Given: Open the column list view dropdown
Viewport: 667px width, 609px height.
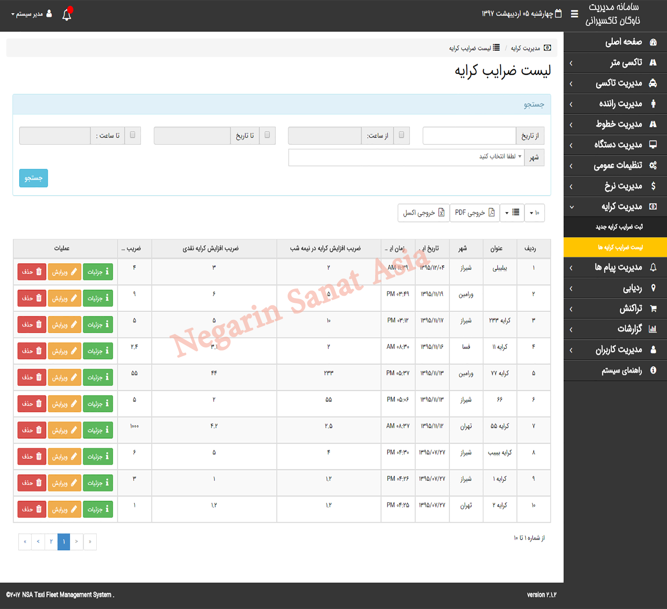Looking at the screenshot, I should pyautogui.click(x=512, y=213).
